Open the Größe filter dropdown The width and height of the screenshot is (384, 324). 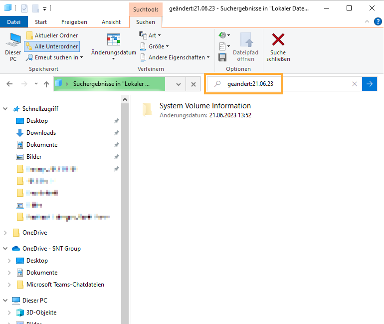(x=154, y=46)
